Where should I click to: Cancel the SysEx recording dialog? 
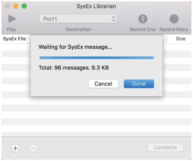pos(103,84)
